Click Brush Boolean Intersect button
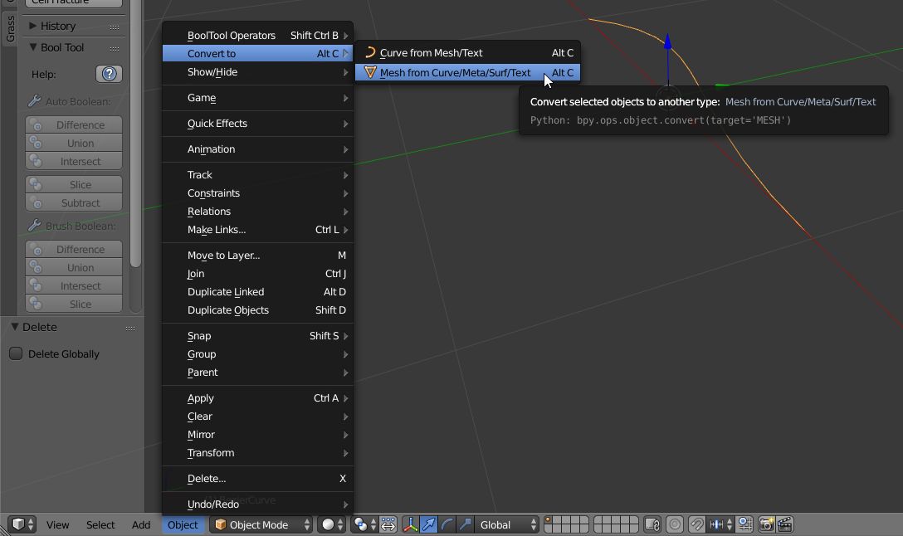903x536 pixels. point(74,285)
